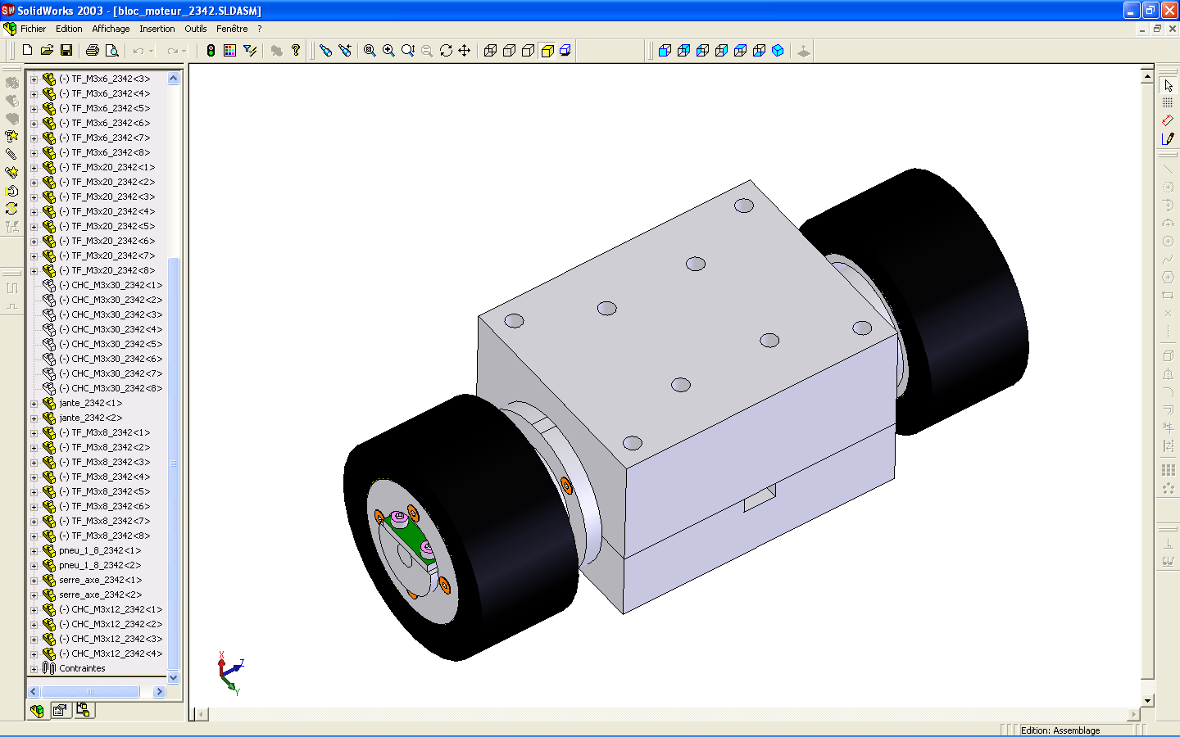Open the Insertion menu
The width and height of the screenshot is (1180, 737).
point(157,29)
